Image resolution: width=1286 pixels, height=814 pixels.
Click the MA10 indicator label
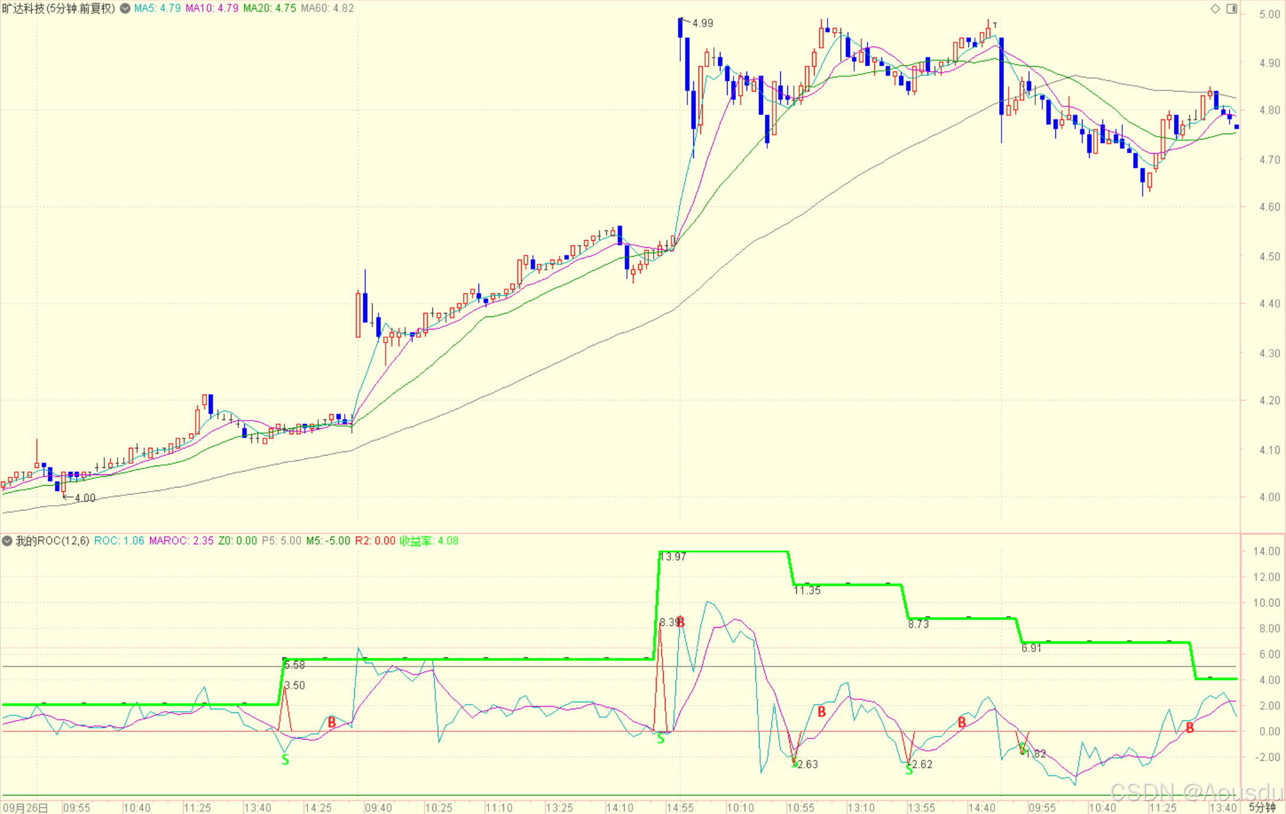click(212, 8)
